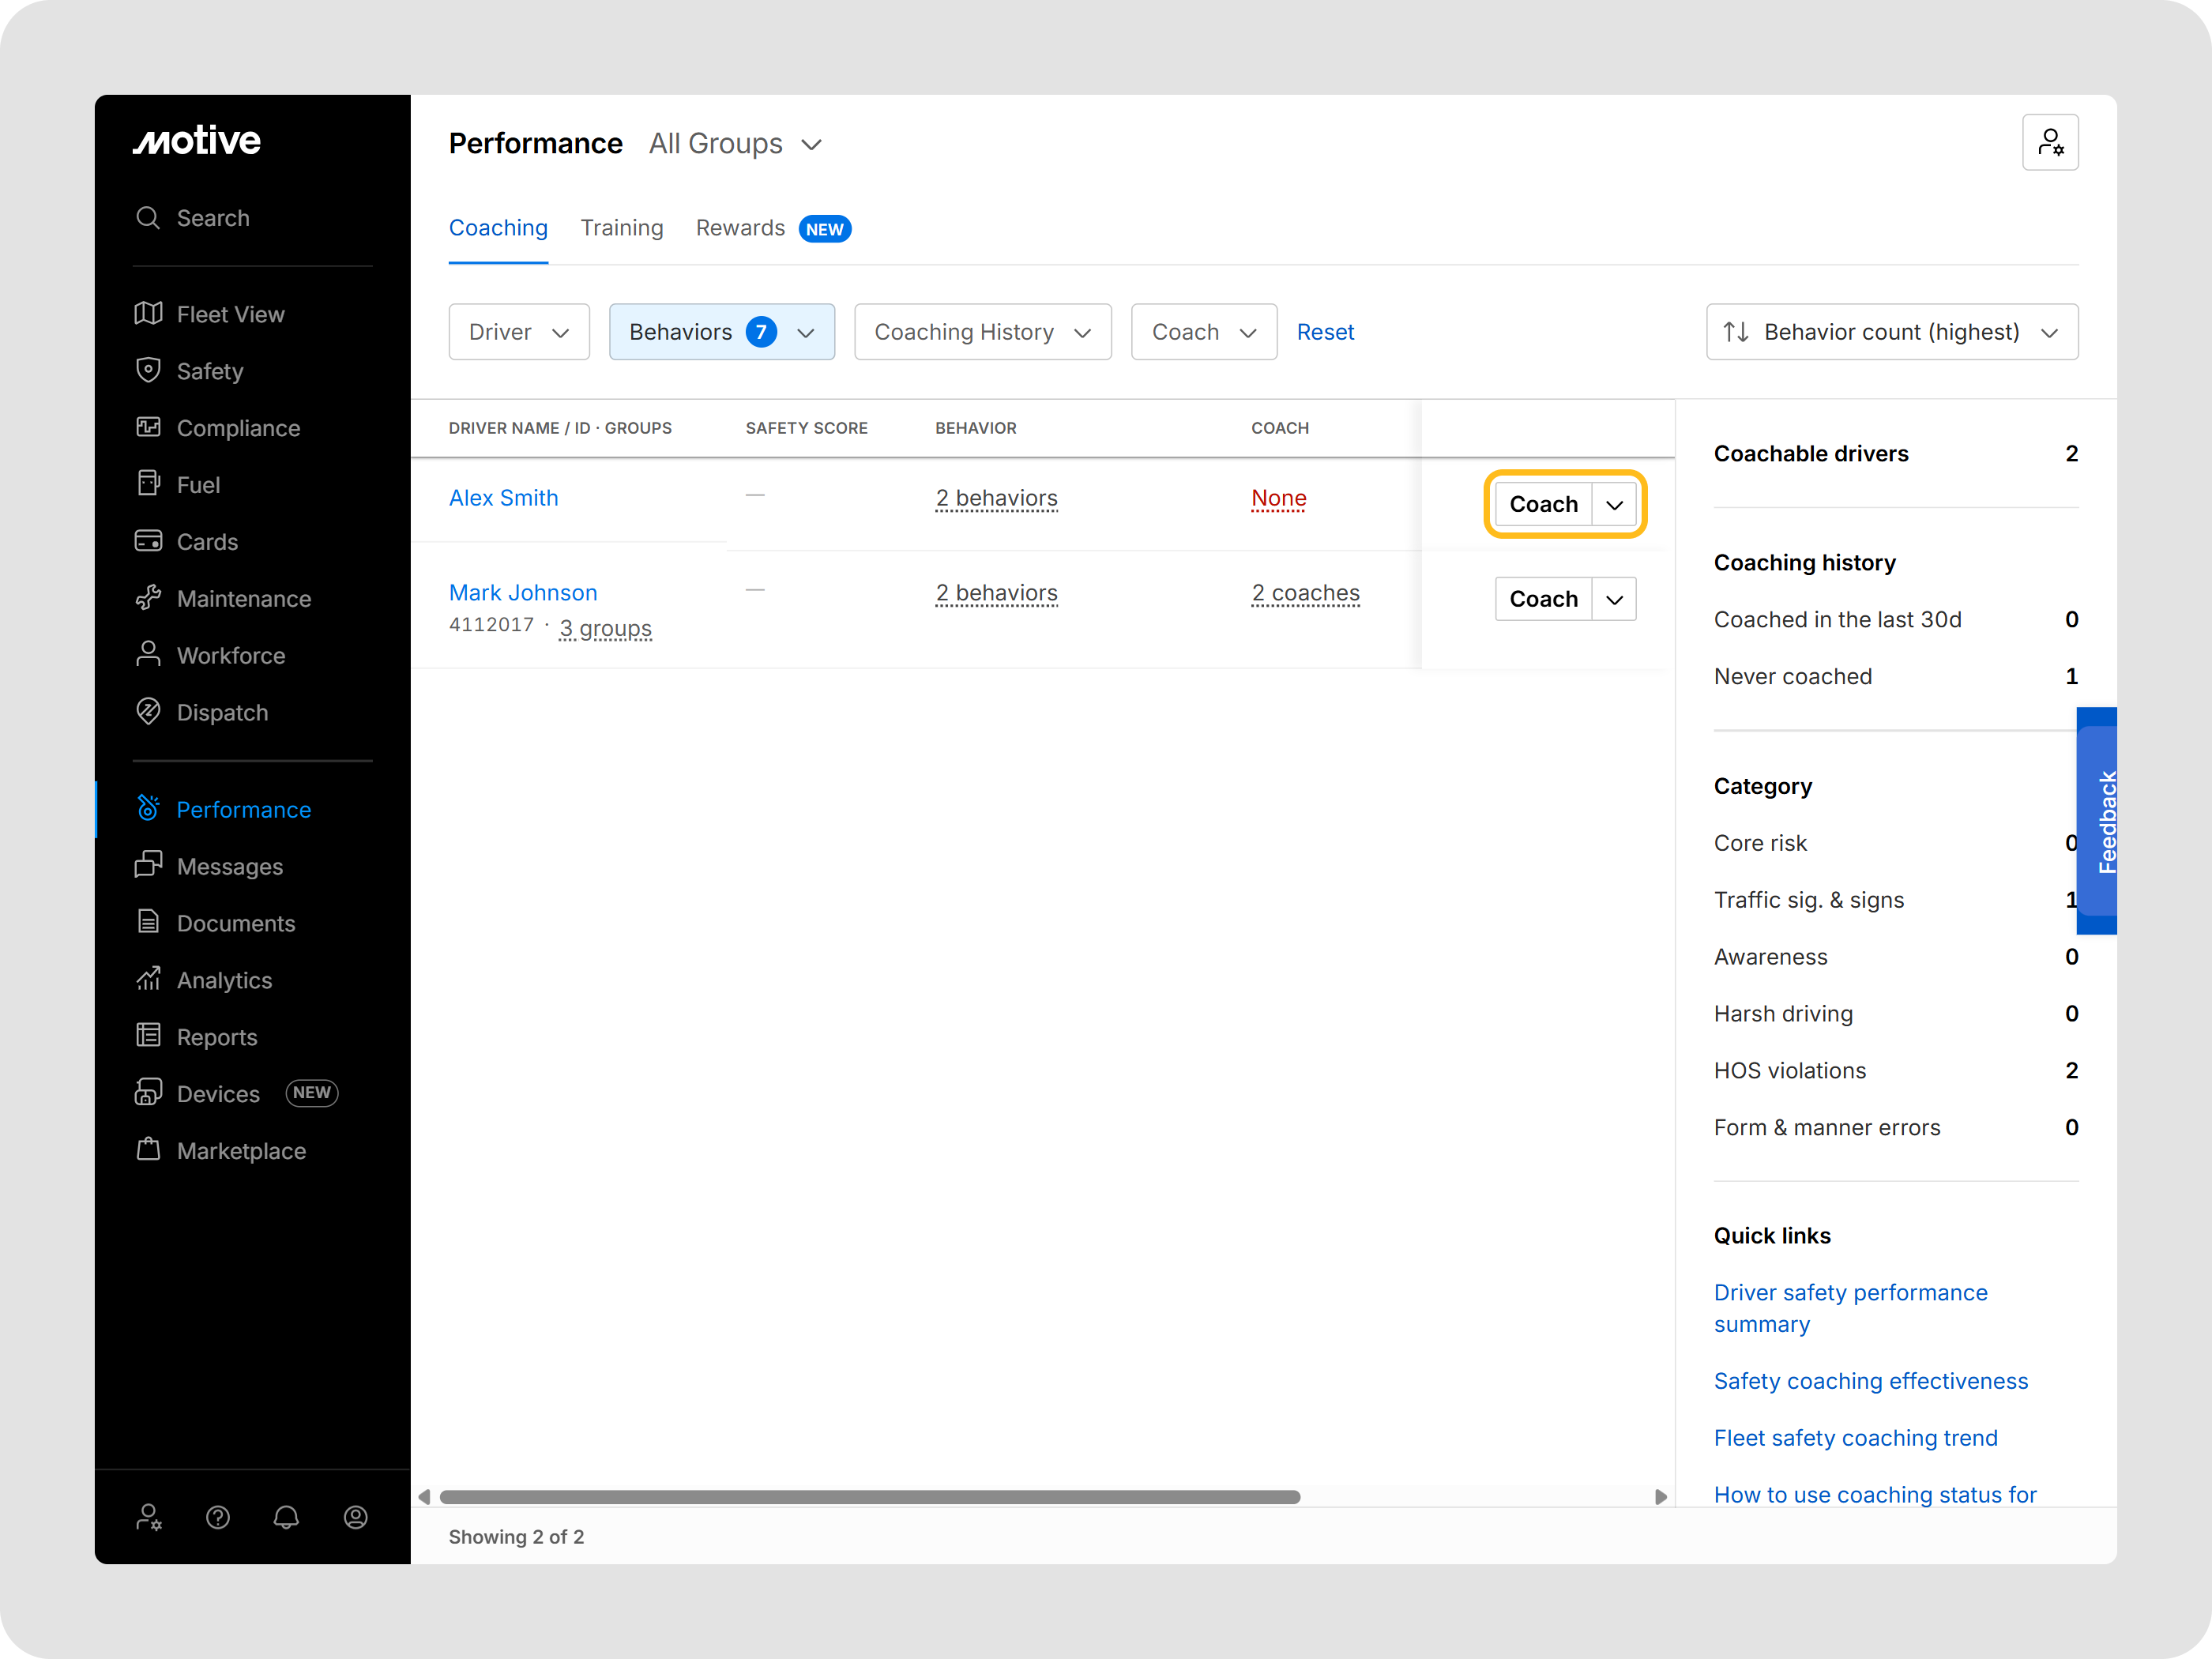Open notifications with the bell icon
Image resolution: width=2212 pixels, height=1659 pixels.
point(286,1517)
